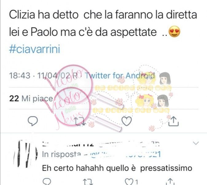
Task: Tap the reply bubble icon on main tweet
Action: pyautogui.click(x=33, y=121)
